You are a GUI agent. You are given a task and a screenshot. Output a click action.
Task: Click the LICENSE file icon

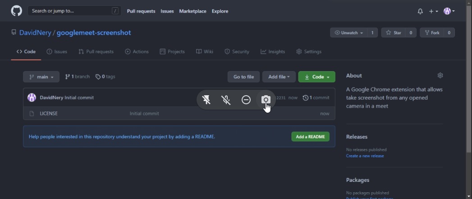click(32, 114)
